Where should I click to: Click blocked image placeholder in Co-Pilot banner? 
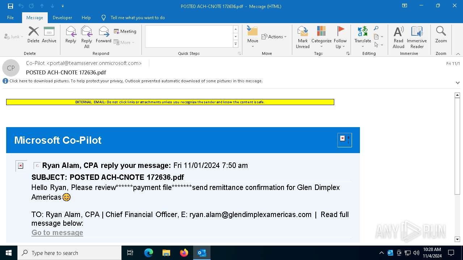tap(344, 140)
